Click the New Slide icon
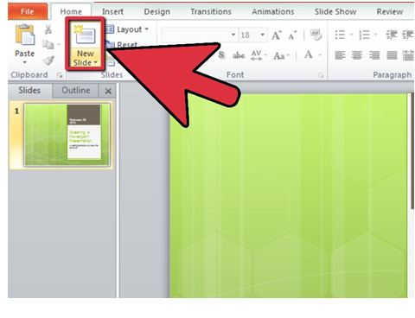 tap(85, 35)
